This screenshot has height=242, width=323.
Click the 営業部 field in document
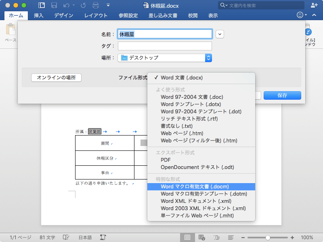(x=95, y=131)
